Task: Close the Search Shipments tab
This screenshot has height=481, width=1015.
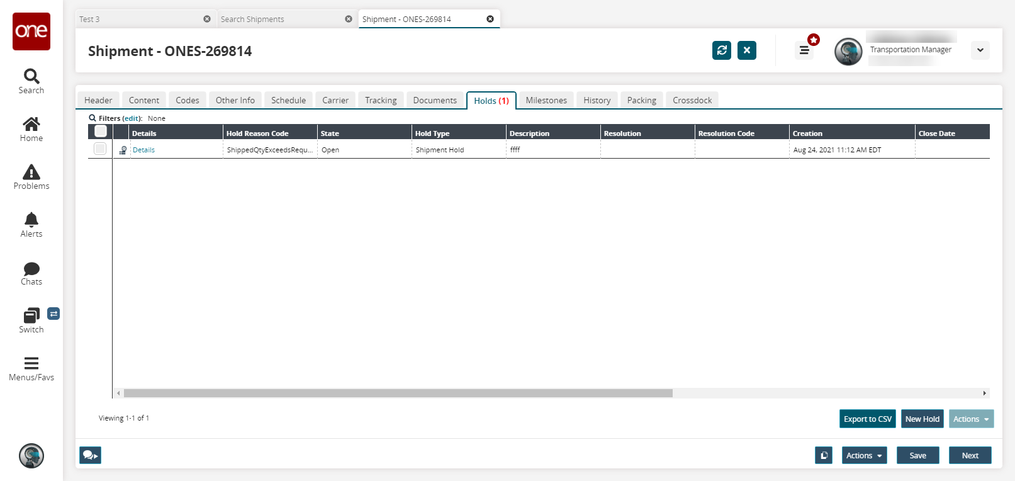Action: pos(349,19)
